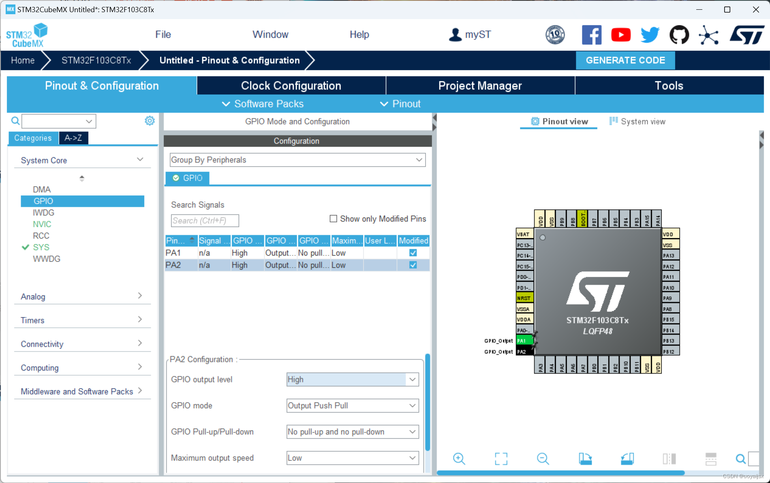770x483 pixels.
Task: Click the pin search magnifier icon
Action: (x=740, y=459)
